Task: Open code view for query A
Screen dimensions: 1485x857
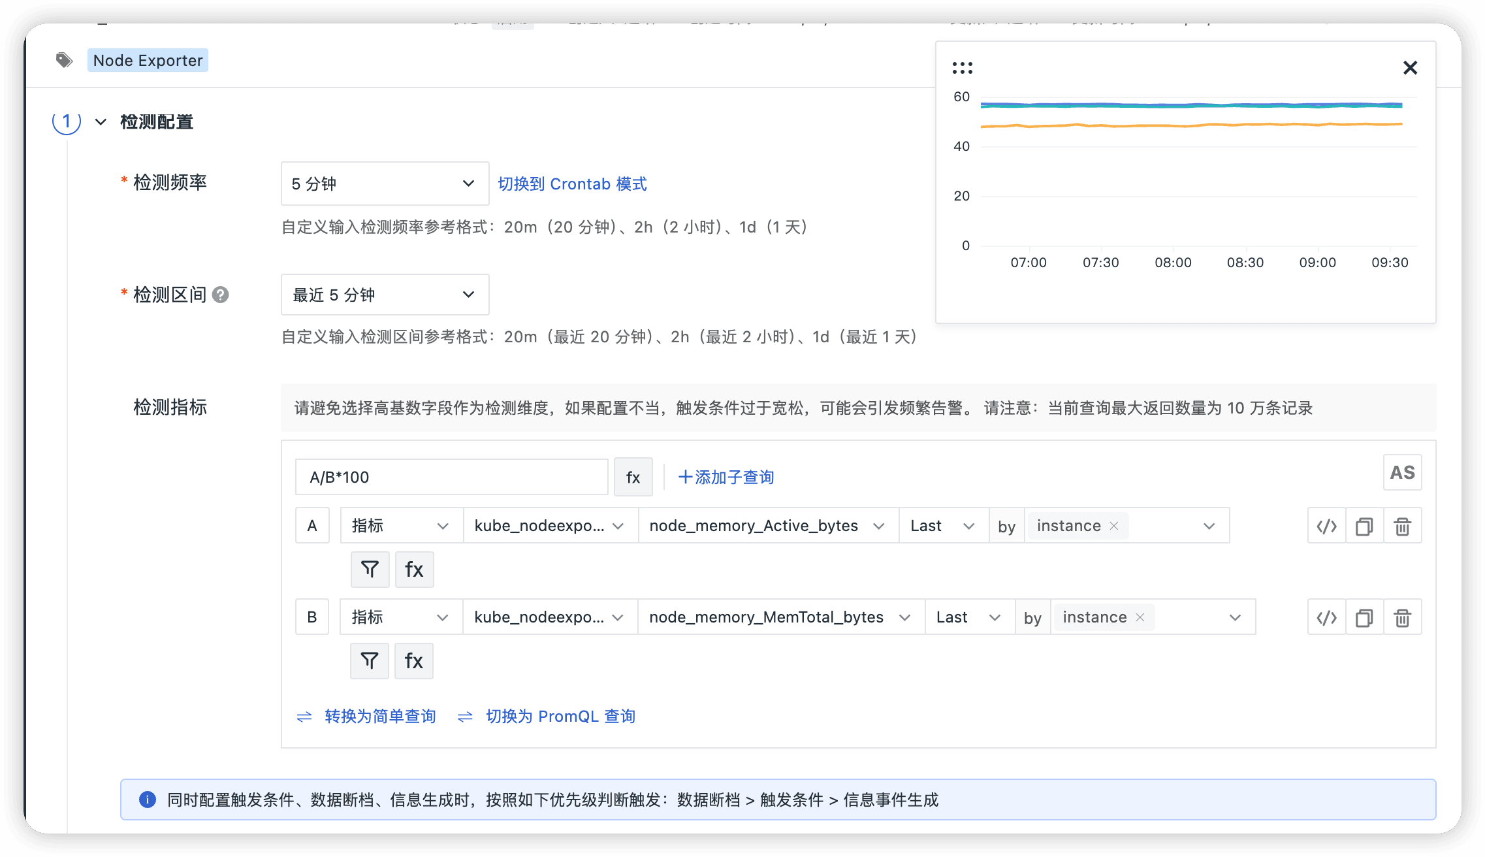Action: click(x=1326, y=526)
